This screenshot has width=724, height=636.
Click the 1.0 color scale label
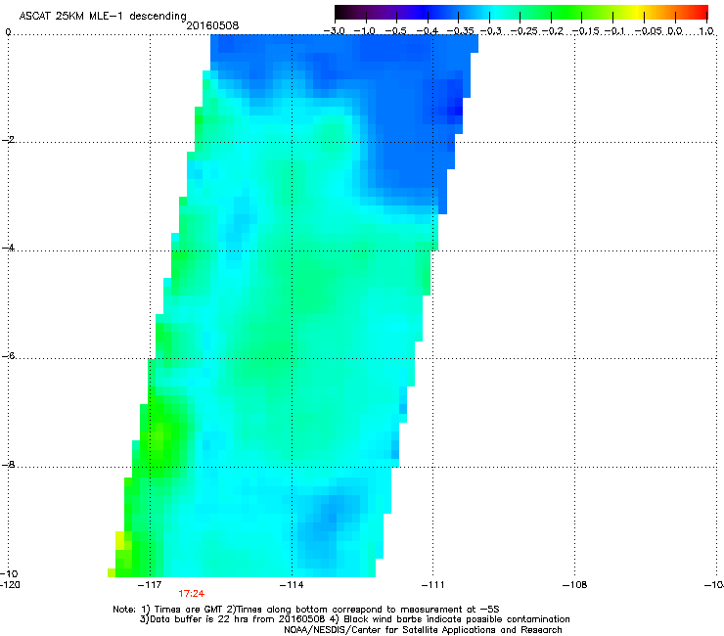pyautogui.click(x=706, y=31)
